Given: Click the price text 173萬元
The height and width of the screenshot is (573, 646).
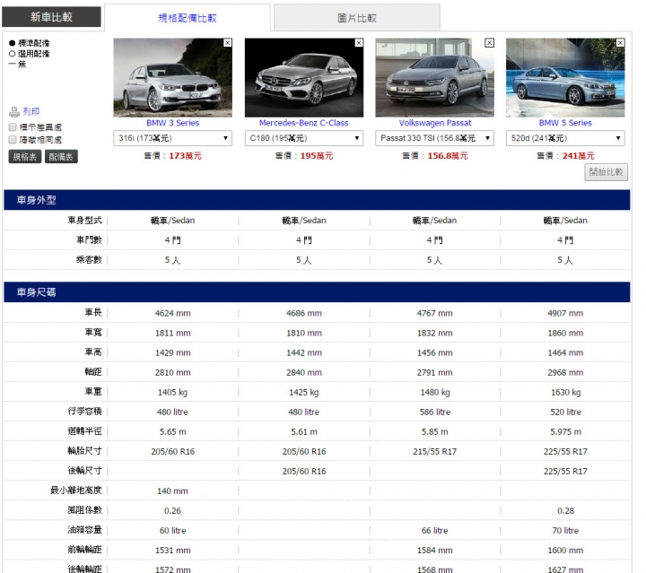Looking at the screenshot, I should 185,156.
